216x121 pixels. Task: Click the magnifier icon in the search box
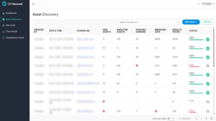(178, 22)
